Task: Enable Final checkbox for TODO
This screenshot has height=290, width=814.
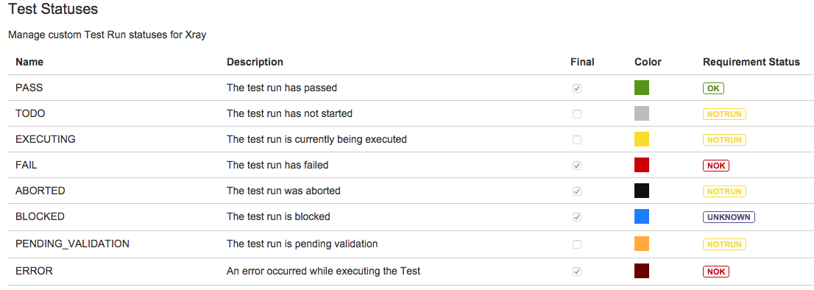Action: coord(577,114)
